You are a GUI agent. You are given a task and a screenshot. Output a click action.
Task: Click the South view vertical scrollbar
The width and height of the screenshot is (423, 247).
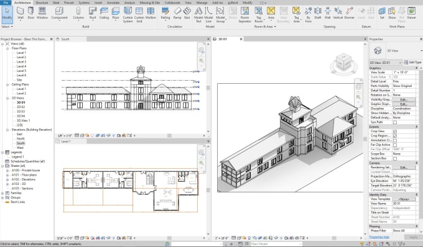click(x=208, y=88)
